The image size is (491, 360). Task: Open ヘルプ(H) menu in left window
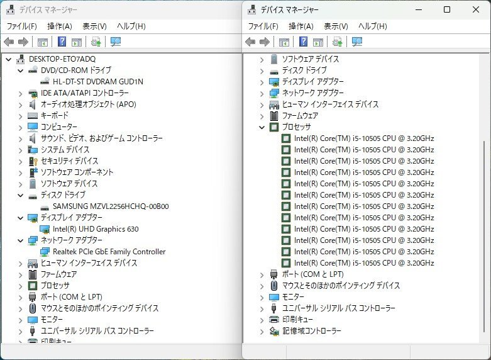click(131, 26)
